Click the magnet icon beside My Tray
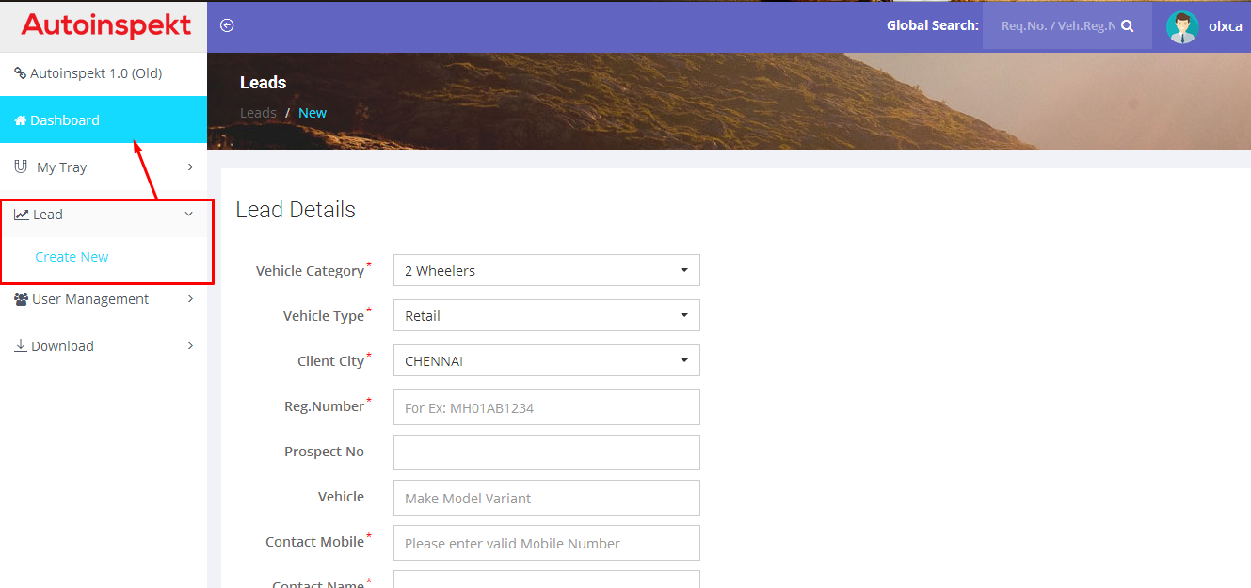Screen dimensions: 1251x588 21,167
